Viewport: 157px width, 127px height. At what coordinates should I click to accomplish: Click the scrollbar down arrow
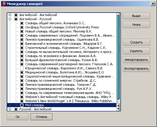tap(118, 109)
